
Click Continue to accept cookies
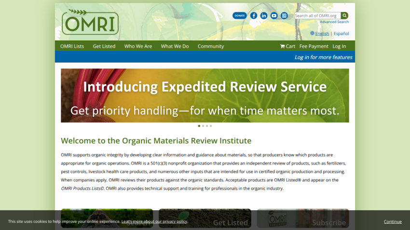(393, 222)
